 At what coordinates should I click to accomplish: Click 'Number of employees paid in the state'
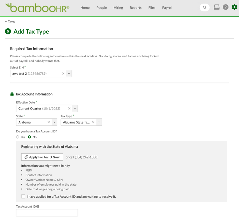[x=51, y=184]
